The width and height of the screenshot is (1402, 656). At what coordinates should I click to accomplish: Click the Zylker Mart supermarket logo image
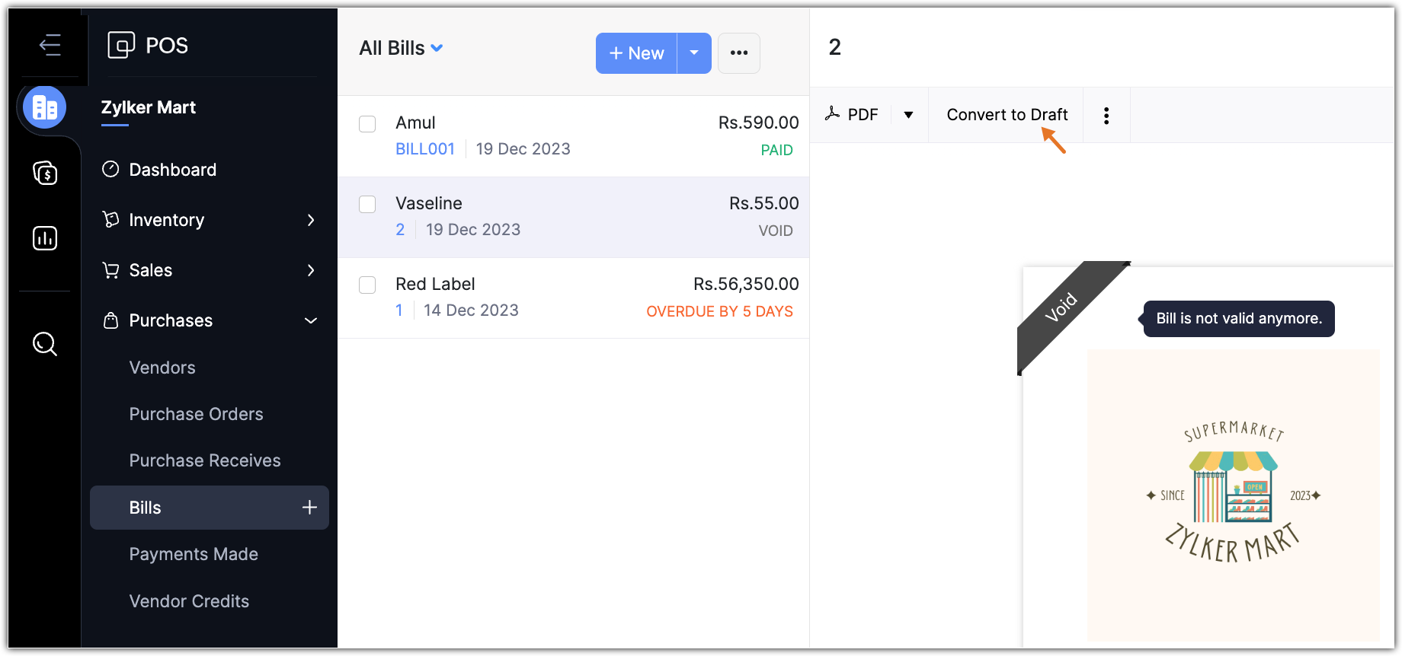click(1233, 493)
